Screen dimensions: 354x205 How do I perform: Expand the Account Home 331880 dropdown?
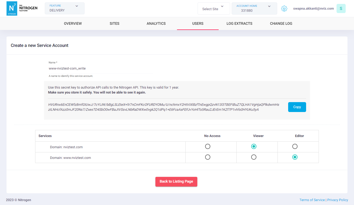[254, 9]
